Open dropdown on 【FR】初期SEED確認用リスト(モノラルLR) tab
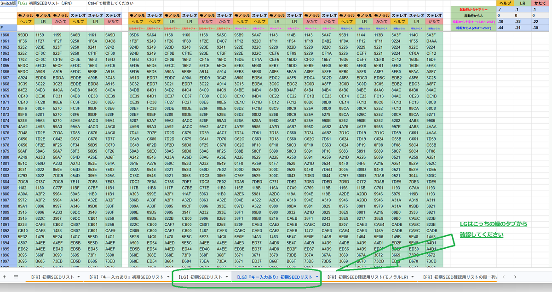The image size is (552, 292). tap(412, 277)
